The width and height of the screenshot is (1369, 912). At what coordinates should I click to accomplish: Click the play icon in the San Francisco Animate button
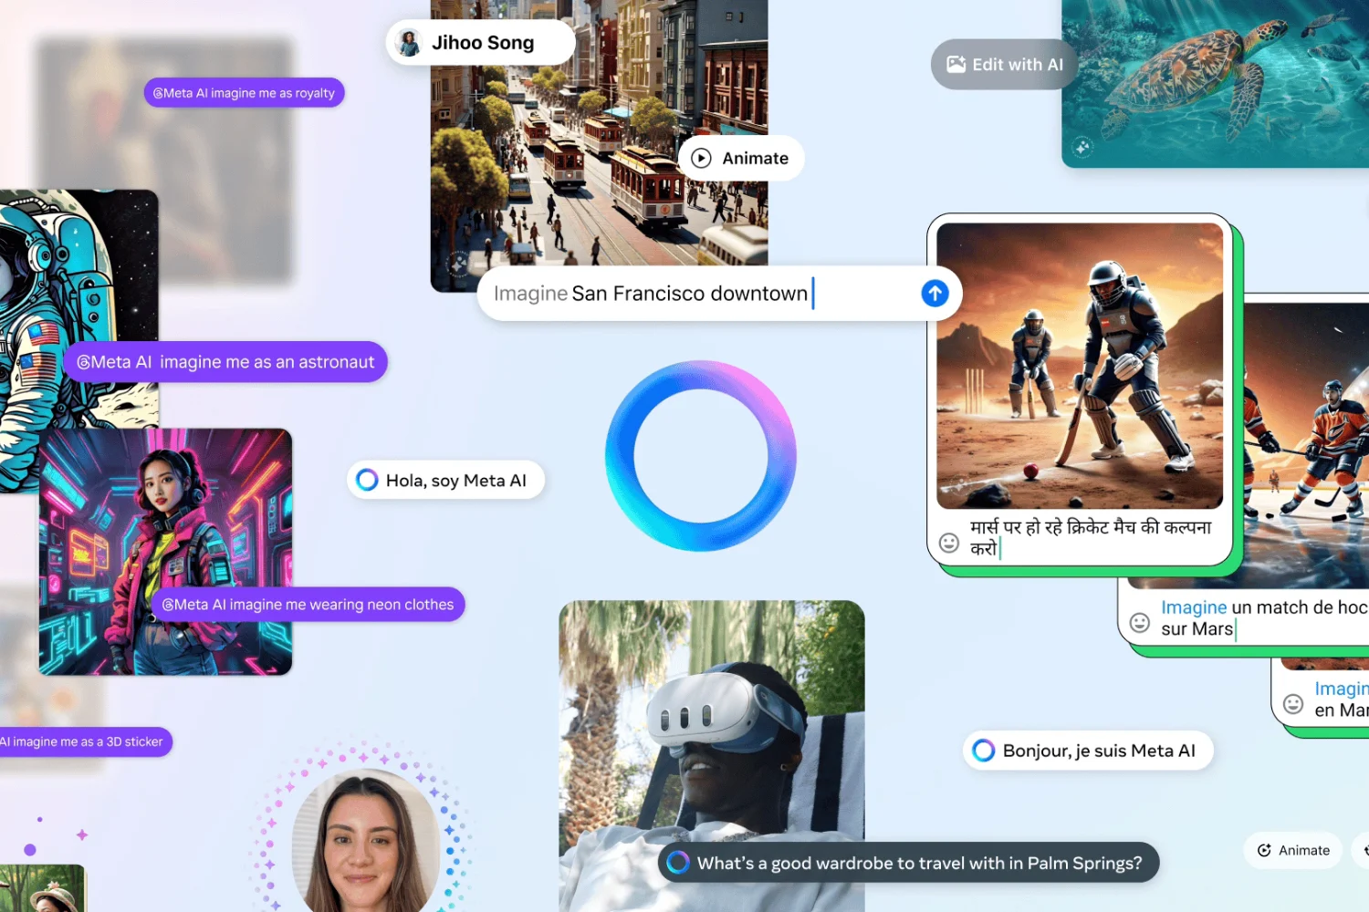click(x=701, y=158)
